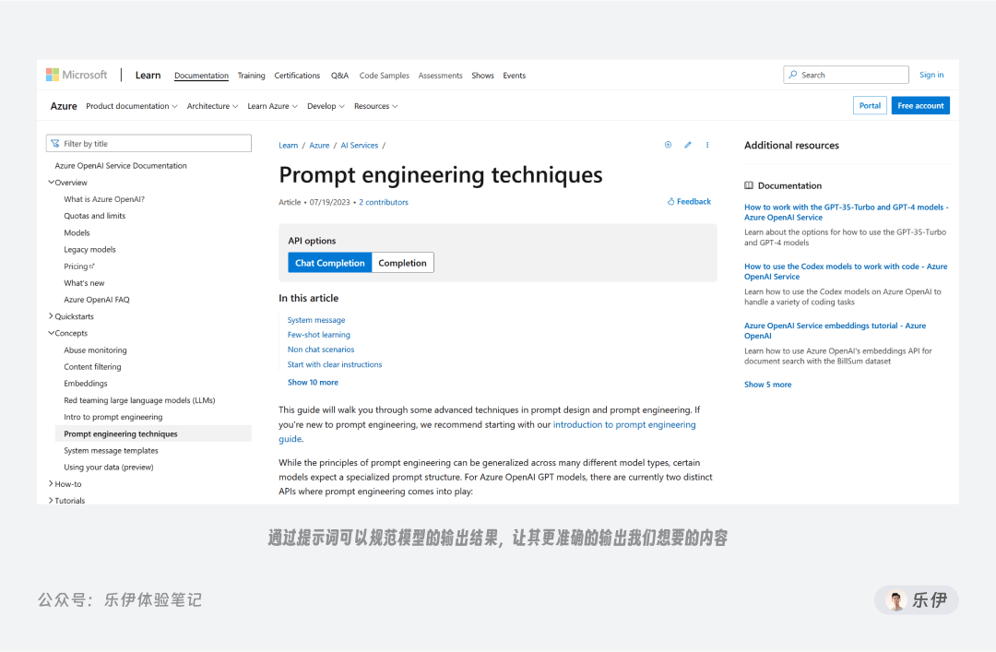
Task: Open the Develop dropdown menu
Action: [x=326, y=106]
